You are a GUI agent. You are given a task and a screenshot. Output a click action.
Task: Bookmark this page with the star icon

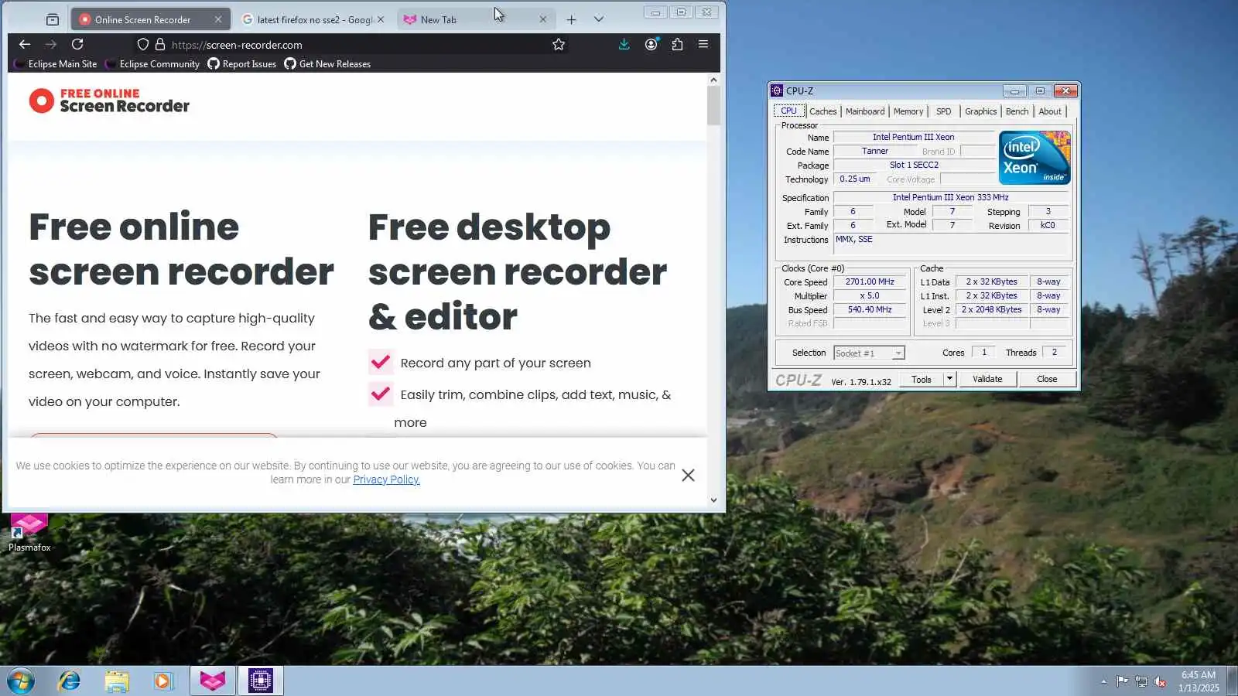[559, 44]
